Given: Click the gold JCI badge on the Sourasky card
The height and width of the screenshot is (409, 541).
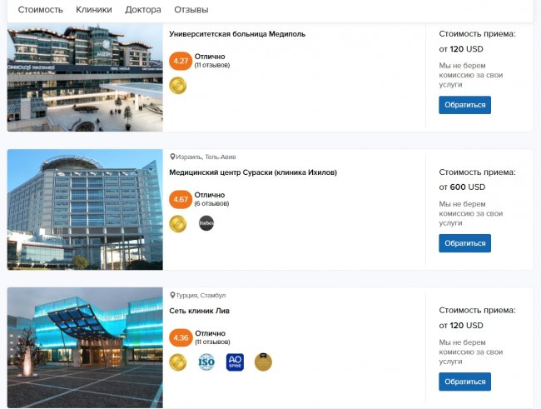Looking at the screenshot, I should (x=177, y=223).
